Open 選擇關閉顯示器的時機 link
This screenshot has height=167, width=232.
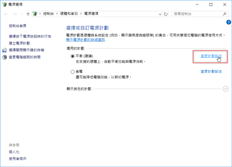click(x=26, y=50)
